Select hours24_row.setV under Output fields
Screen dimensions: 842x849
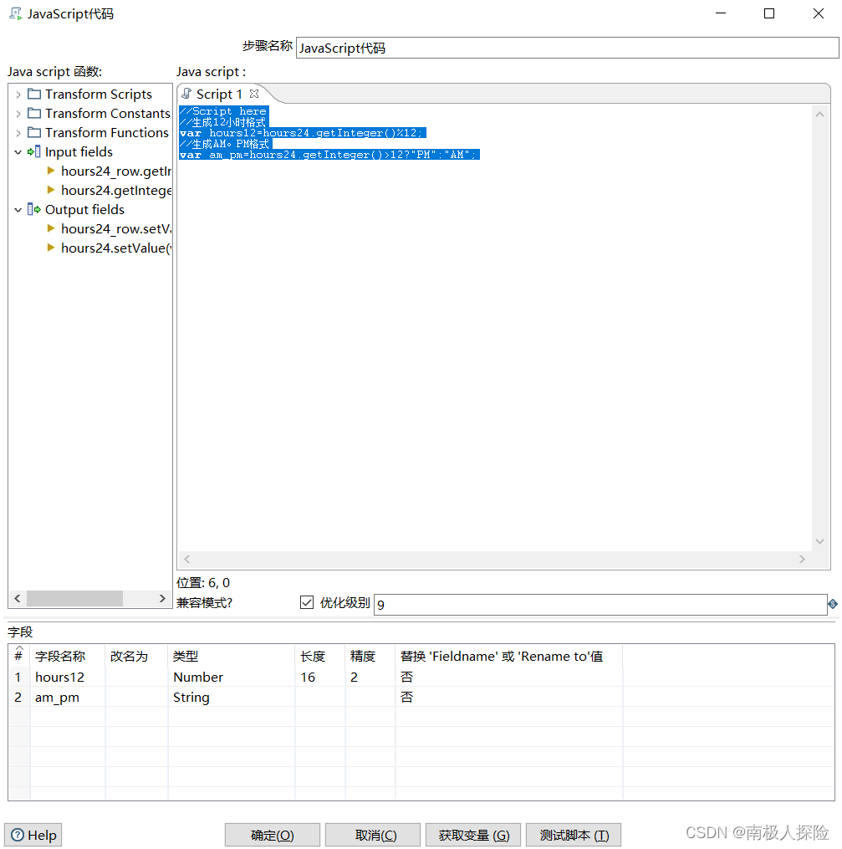coord(115,229)
